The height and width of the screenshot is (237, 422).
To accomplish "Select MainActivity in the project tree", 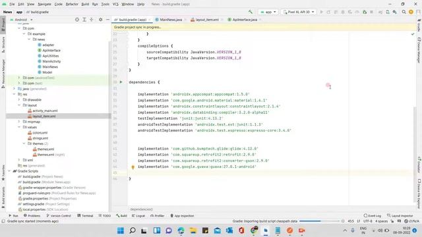I will click(x=51, y=61).
